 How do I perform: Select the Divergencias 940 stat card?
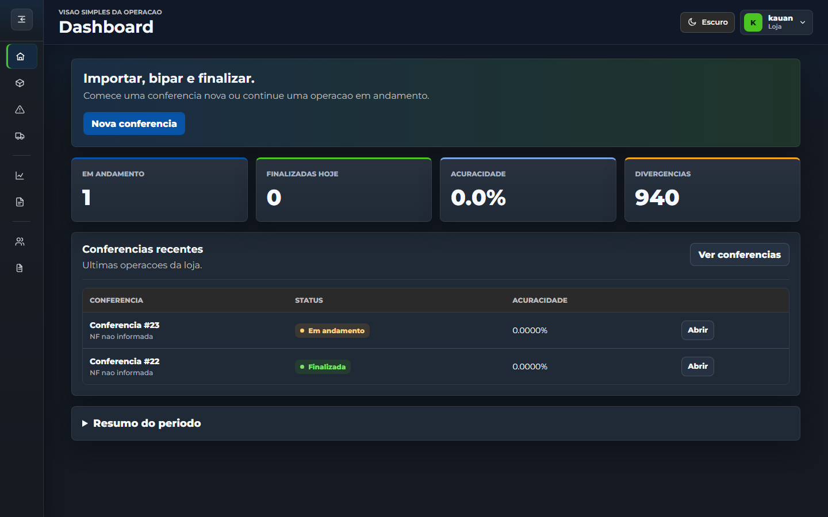[712, 190]
